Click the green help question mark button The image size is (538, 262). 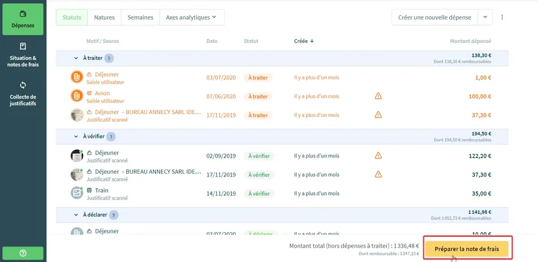pos(23,253)
